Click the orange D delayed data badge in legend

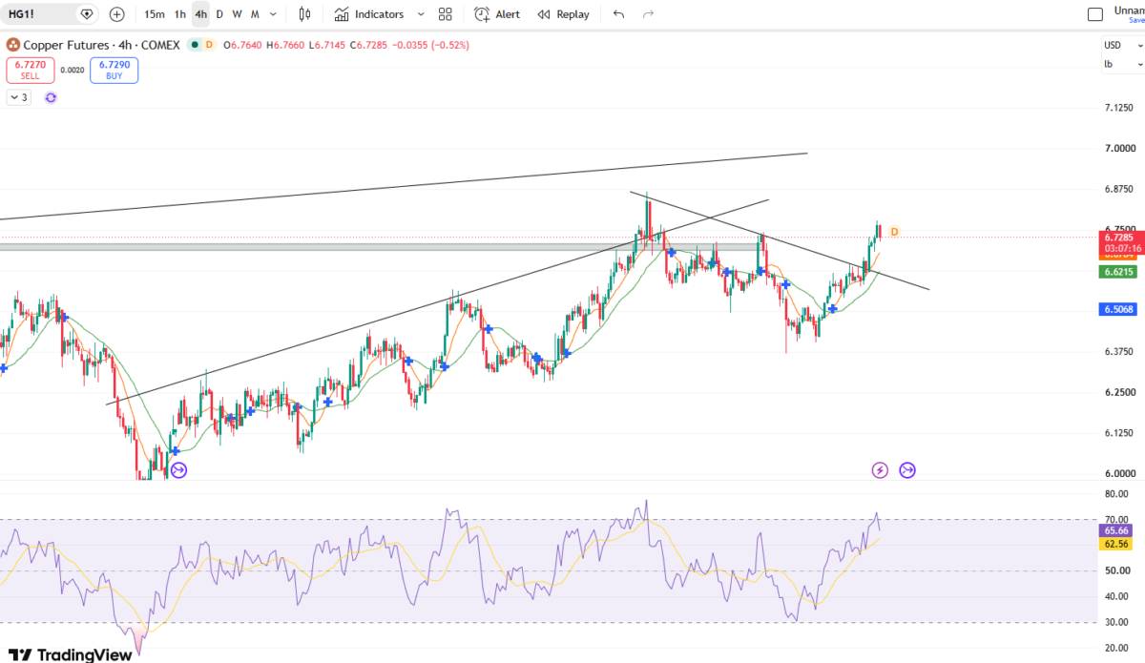209,45
